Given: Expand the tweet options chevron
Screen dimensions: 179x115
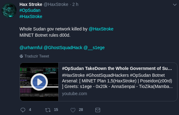Looking at the screenshot, I should point(175,5).
